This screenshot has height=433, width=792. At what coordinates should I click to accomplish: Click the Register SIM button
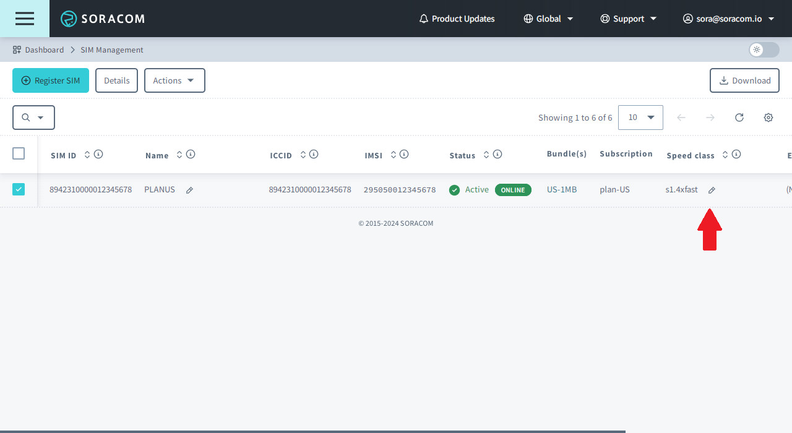(51, 80)
